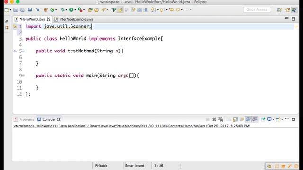This screenshot has height=170, width=303.
Task: Open the Debug dropdown arrow
Action: click(x=66, y=10)
